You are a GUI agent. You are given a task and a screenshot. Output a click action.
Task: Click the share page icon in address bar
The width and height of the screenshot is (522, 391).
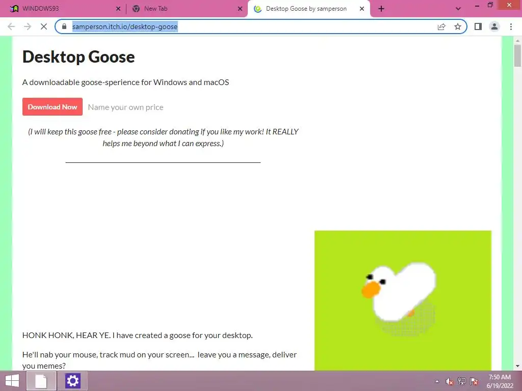[441, 26]
